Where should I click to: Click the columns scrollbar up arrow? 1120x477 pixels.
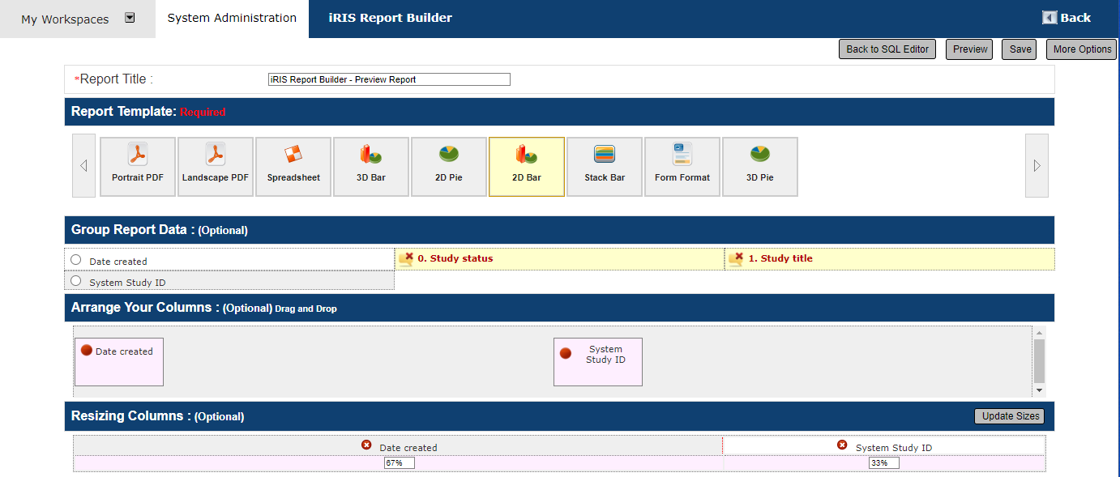pyautogui.click(x=1040, y=333)
